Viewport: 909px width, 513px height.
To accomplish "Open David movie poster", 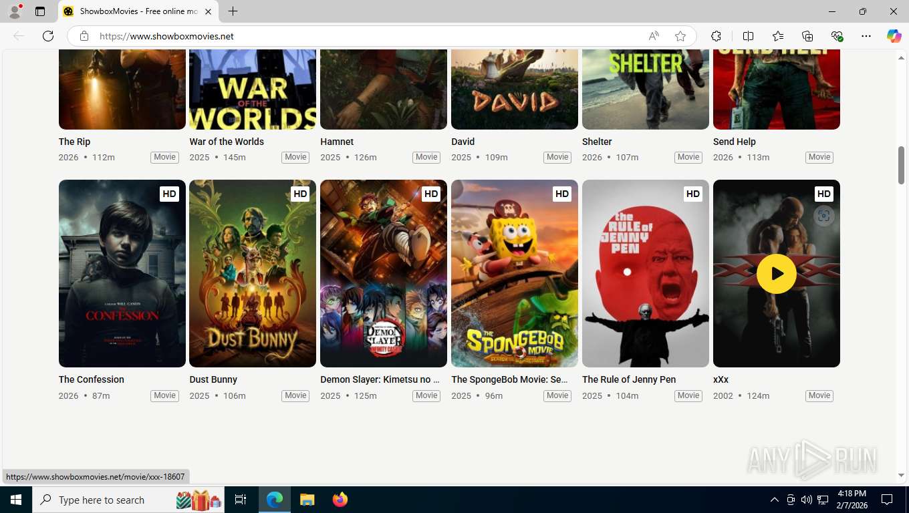I will coord(515,90).
